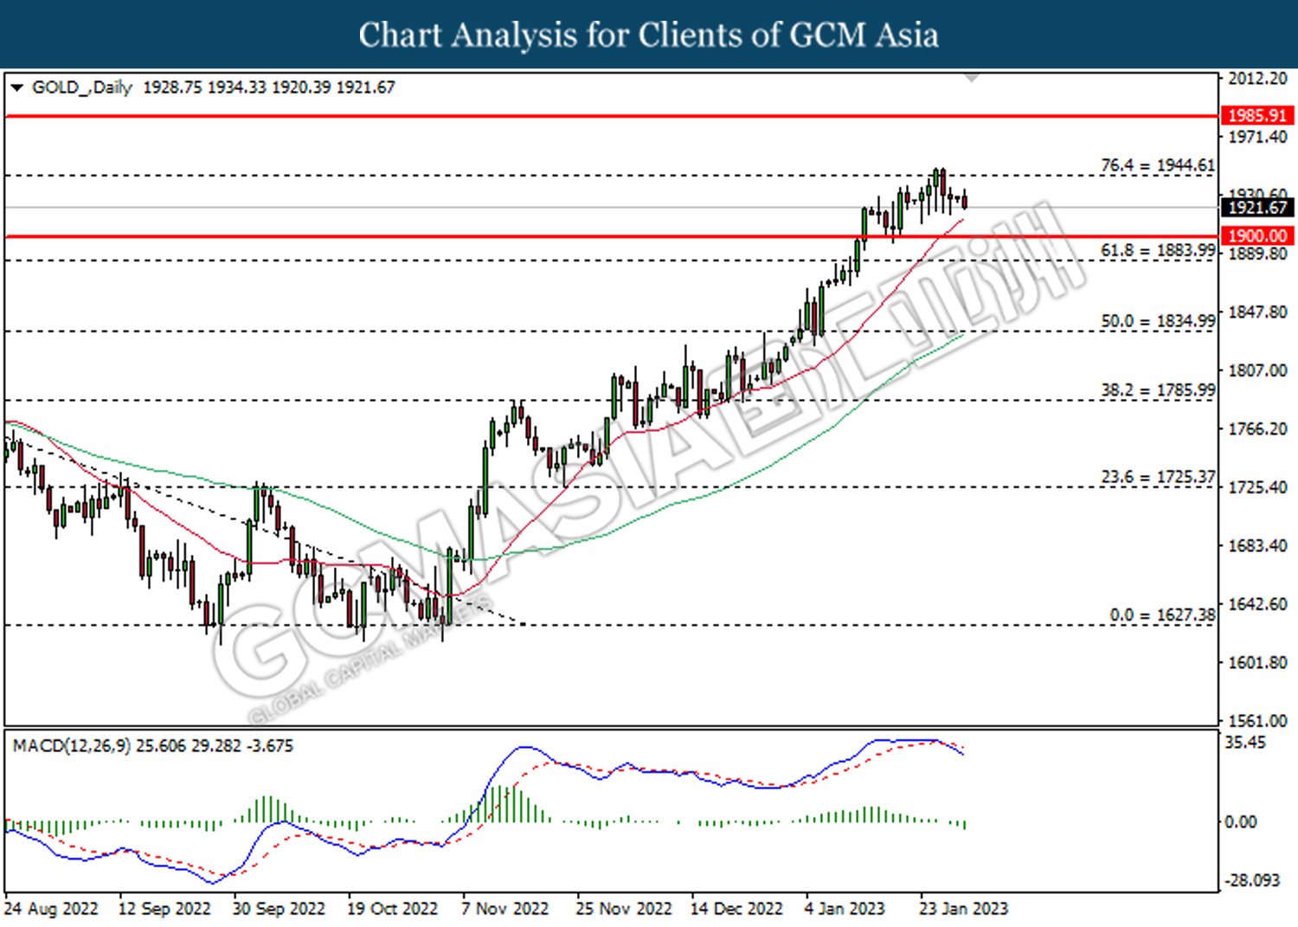Click the date label 24 Aug 2022

point(51,909)
